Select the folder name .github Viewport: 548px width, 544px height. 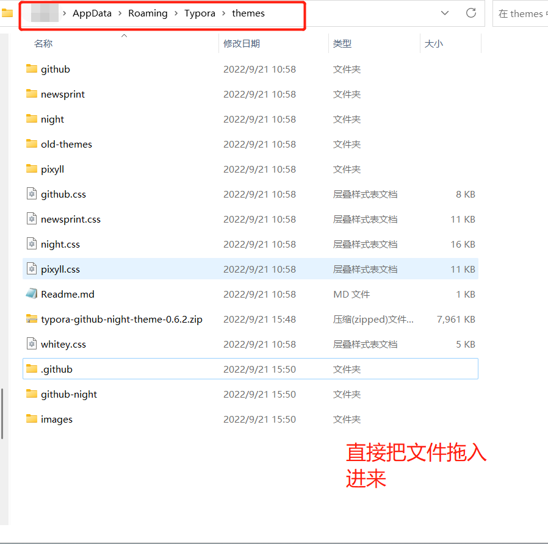(x=56, y=370)
